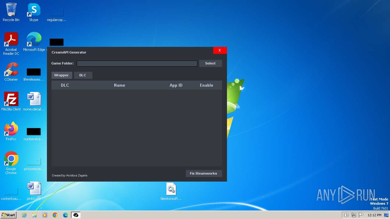Open the volume control tray icon
Viewport: 390px width, 219px height.
[346, 215]
